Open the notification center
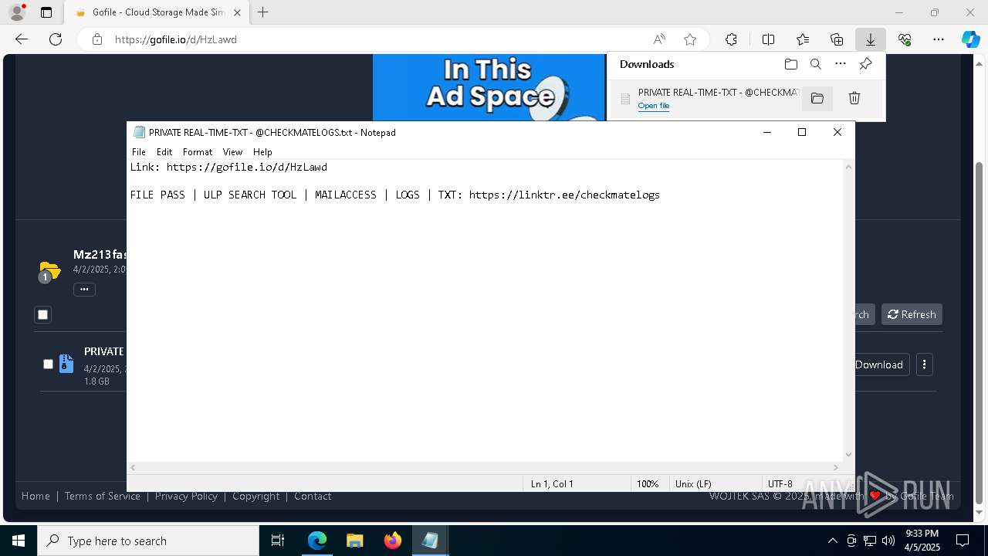 click(x=963, y=541)
